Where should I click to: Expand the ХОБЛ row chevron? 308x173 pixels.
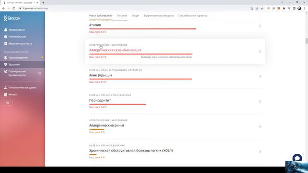coord(260,152)
